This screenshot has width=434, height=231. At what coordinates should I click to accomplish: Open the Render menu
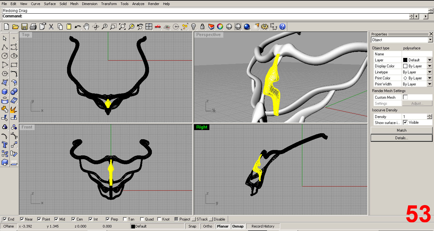coord(154,4)
